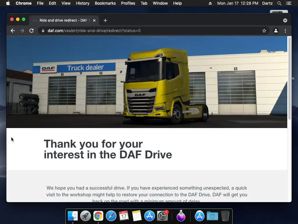
Task: Minimize the Chrome window with yellow button
Action: [x=18, y=19]
